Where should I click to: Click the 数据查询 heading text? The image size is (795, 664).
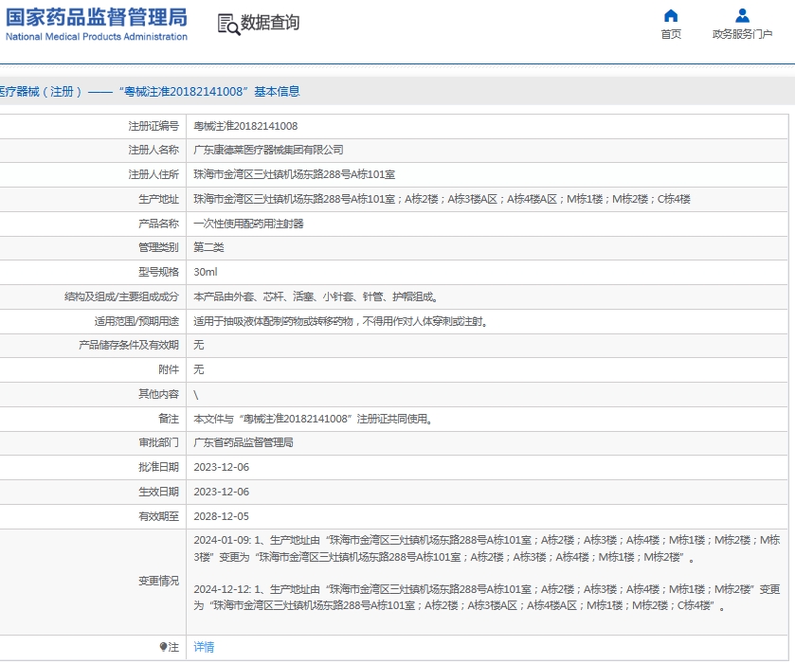click(270, 23)
